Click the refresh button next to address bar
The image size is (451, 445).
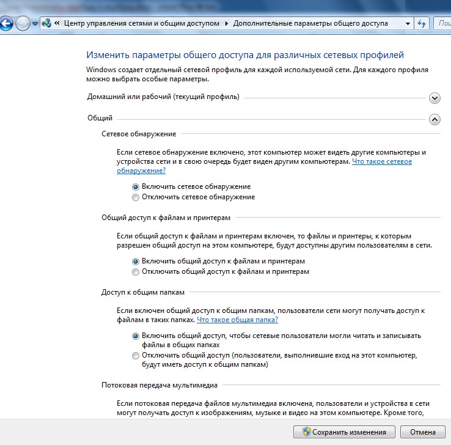point(422,24)
